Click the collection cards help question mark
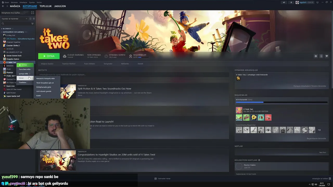 coord(259,160)
